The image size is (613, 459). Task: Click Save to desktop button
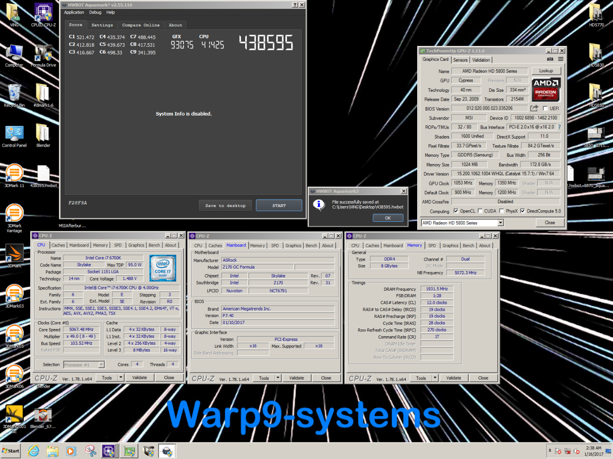225,206
